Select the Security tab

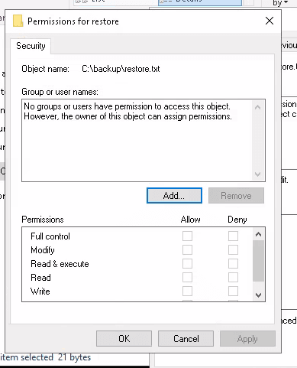31,46
